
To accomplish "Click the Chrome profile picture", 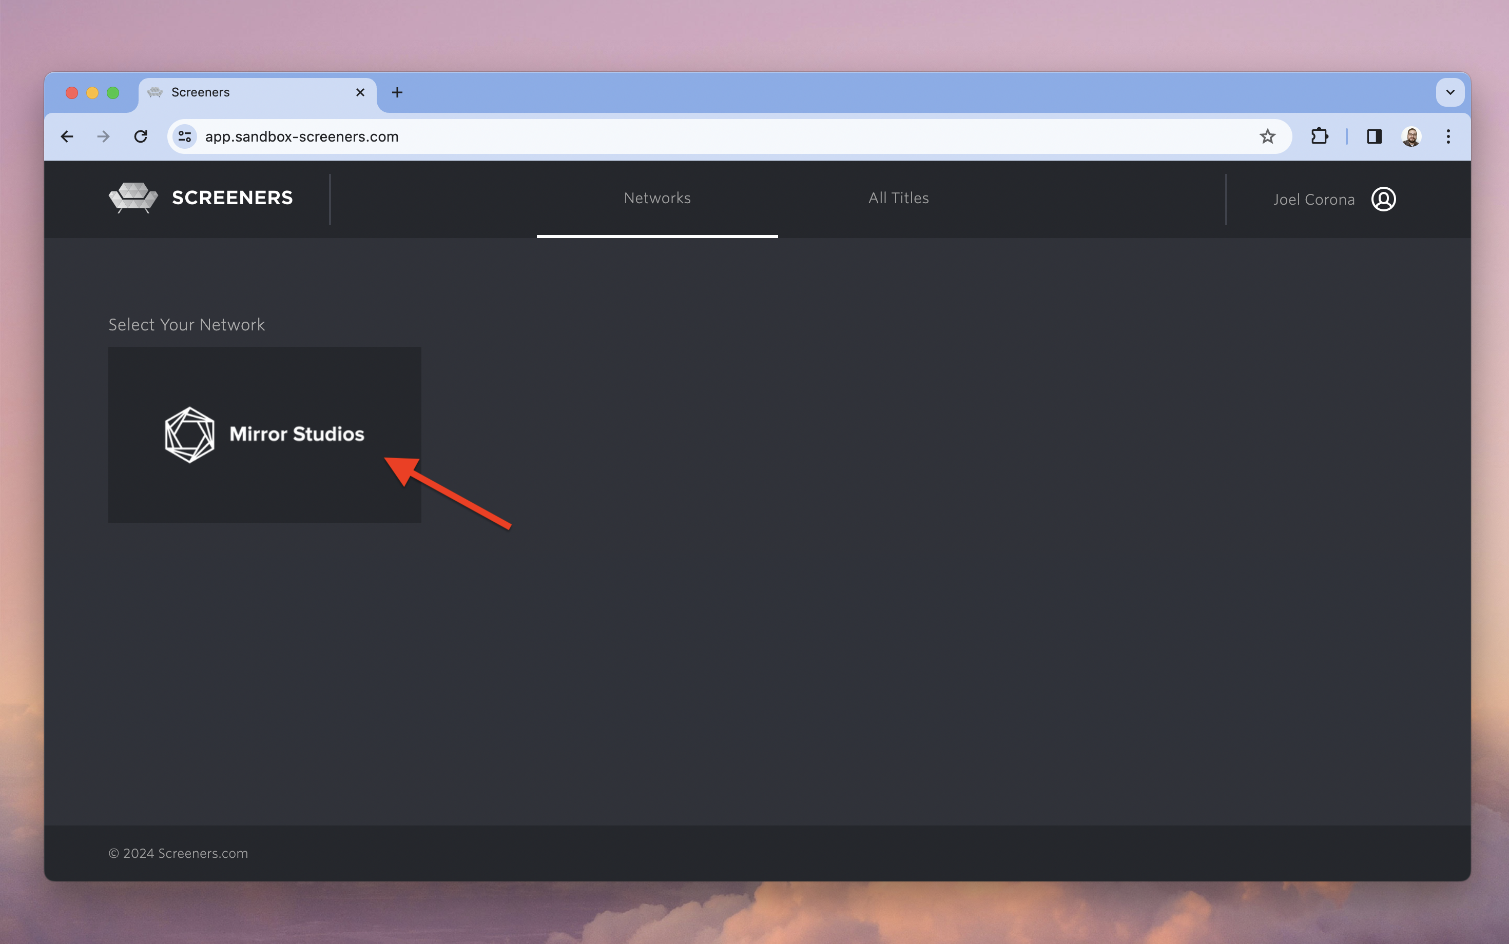I will pyautogui.click(x=1411, y=137).
